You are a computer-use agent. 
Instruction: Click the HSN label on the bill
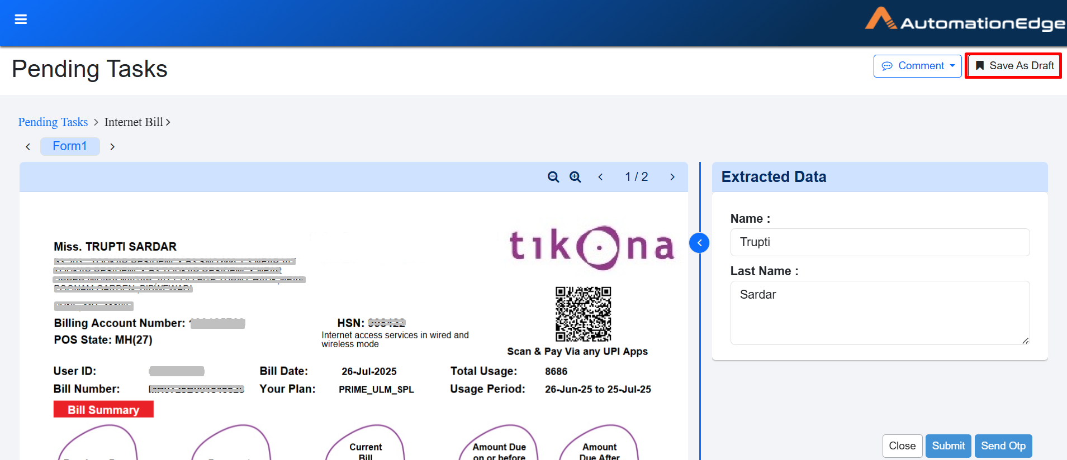350,323
